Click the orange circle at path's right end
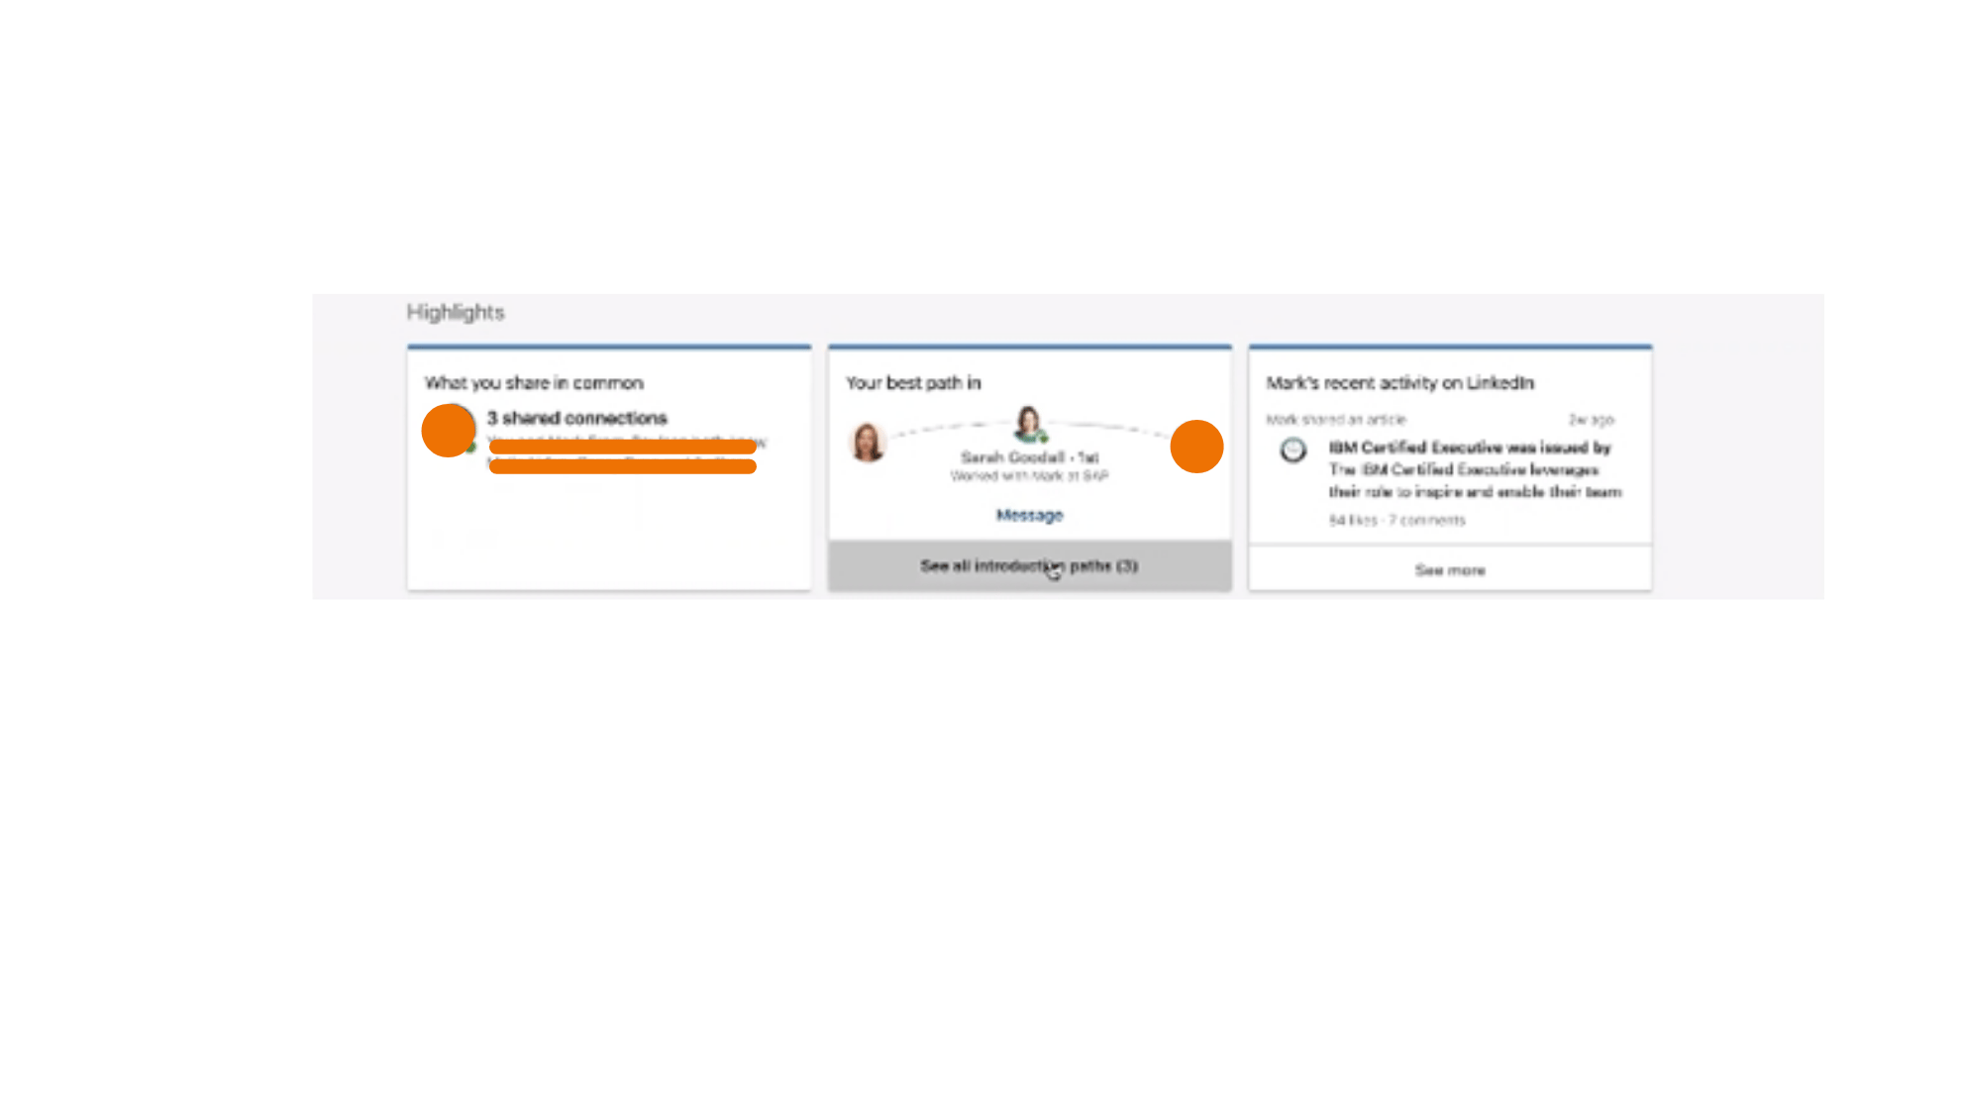The image size is (1961, 1099). (1196, 447)
